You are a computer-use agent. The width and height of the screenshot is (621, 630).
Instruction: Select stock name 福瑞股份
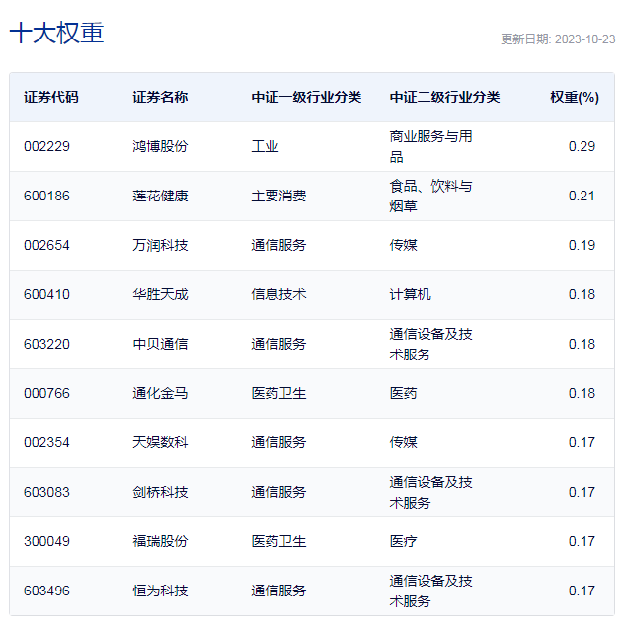(160, 541)
